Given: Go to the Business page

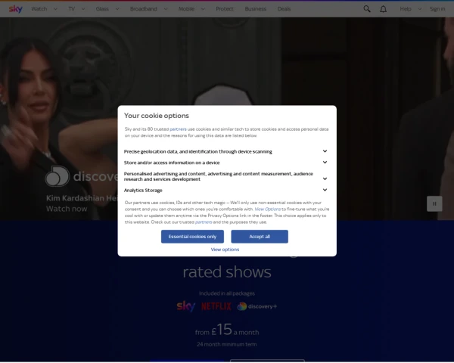Looking at the screenshot, I should pyautogui.click(x=256, y=9).
